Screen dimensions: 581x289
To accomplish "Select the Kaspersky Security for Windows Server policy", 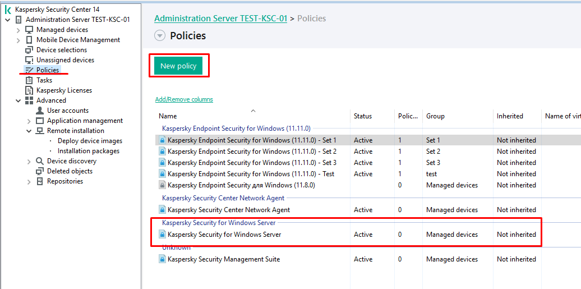I will point(224,235).
